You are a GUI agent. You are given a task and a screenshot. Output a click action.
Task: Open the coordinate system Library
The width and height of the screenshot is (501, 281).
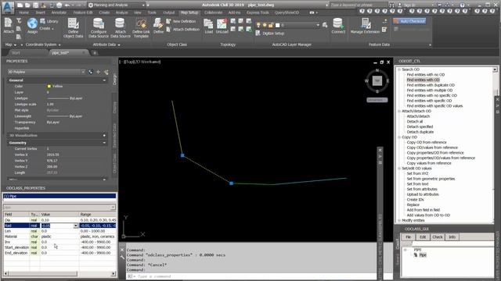coord(49,21)
